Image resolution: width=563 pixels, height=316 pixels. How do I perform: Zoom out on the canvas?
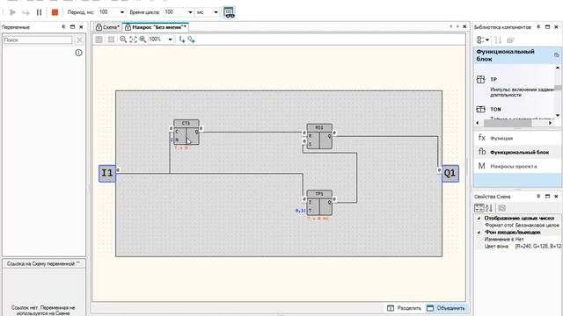coord(123,39)
